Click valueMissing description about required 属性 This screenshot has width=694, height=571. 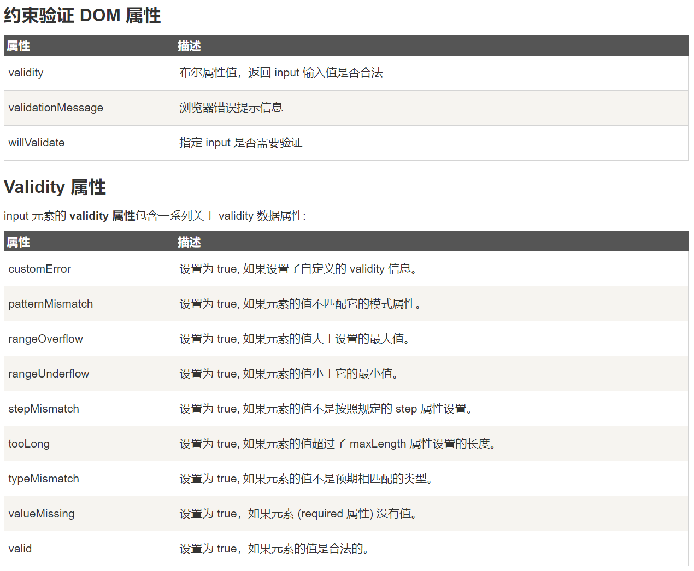[x=298, y=514]
